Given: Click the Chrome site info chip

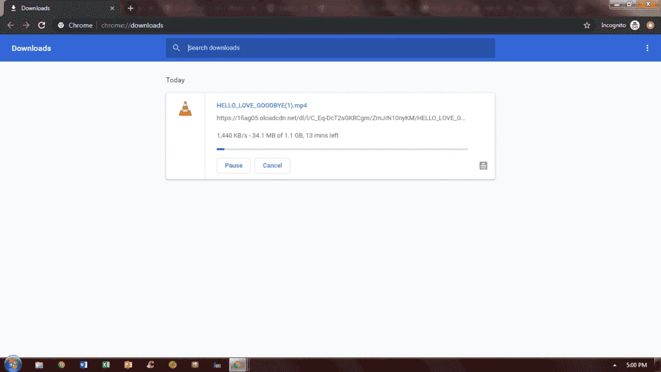Looking at the screenshot, I should tap(75, 25).
